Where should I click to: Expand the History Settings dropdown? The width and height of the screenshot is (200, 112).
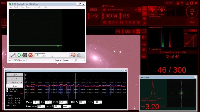(15, 82)
